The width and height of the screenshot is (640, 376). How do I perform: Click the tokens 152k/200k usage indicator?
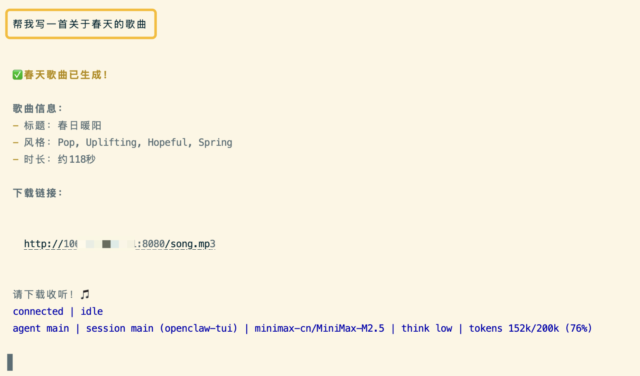[530, 328]
